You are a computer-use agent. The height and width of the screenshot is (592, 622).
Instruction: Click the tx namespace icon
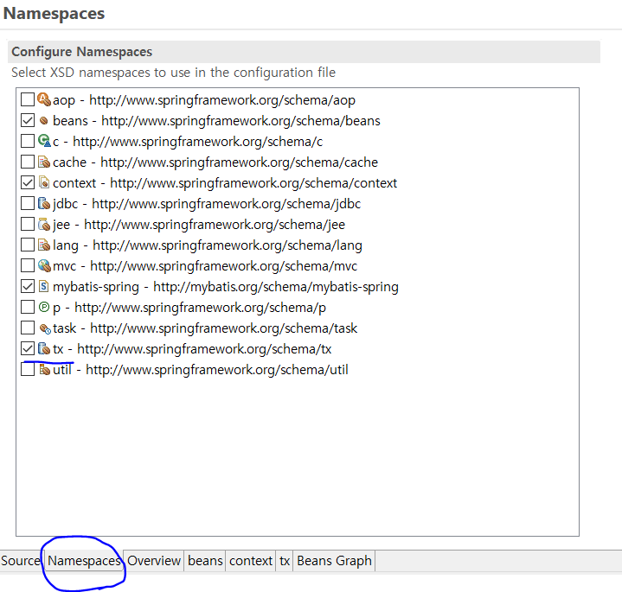(44, 348)
